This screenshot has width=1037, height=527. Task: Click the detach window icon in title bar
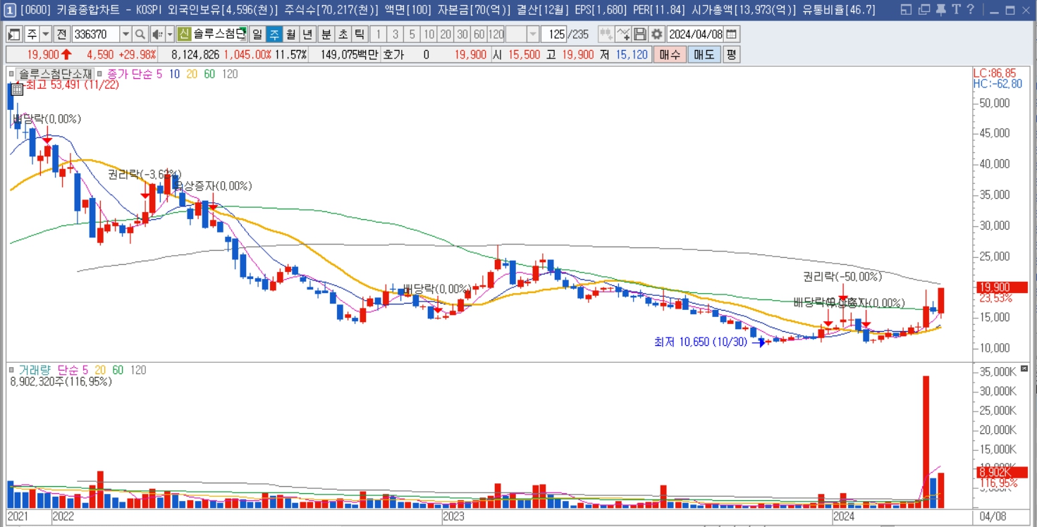click(924, 9)
